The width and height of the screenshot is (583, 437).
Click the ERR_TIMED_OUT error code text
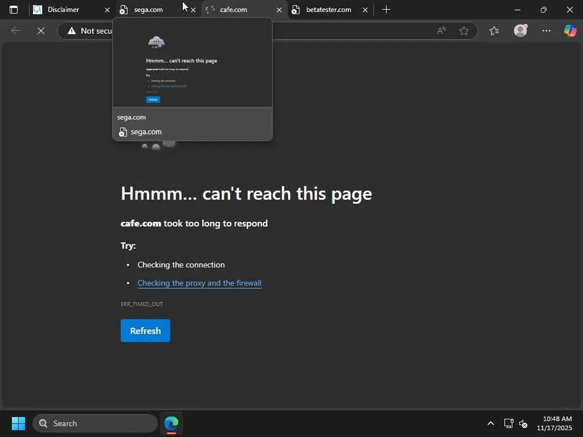[x=142, y=304]
